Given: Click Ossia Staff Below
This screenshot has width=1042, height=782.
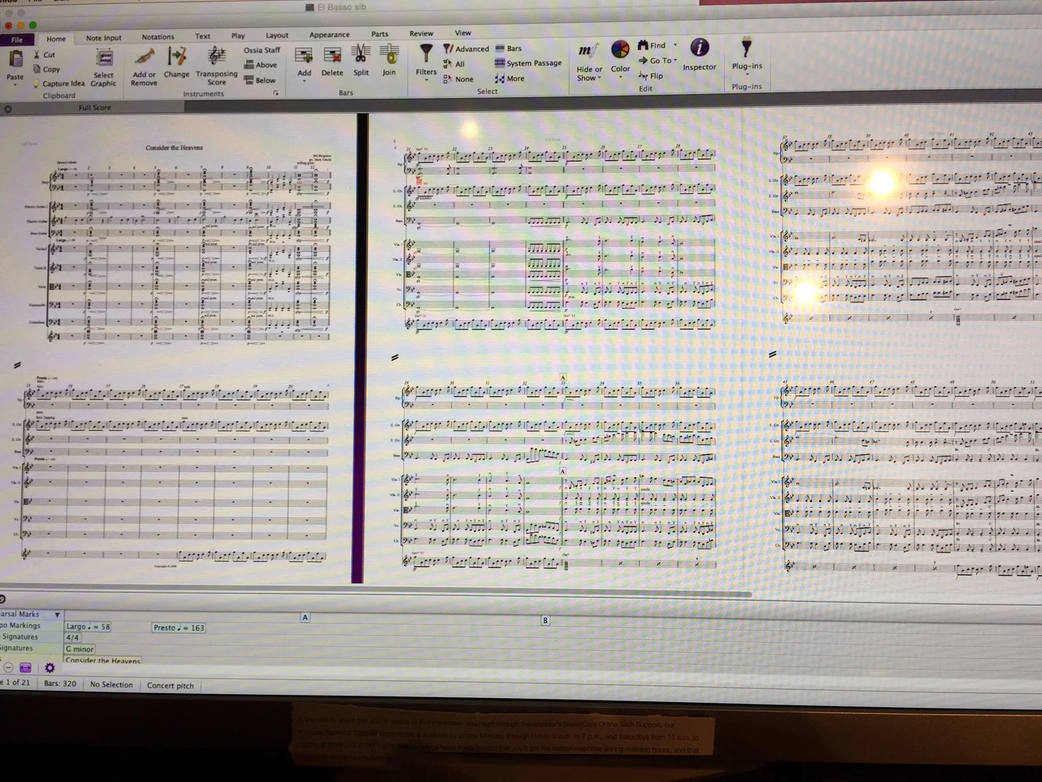Looking at the screenshot, I should 260,80.
